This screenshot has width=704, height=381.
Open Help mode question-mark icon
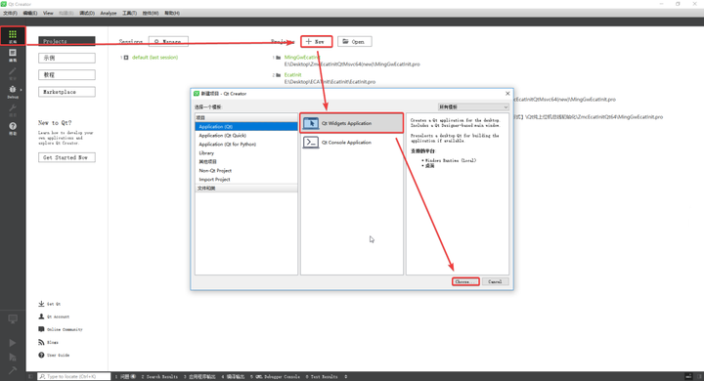click(13, 126)
